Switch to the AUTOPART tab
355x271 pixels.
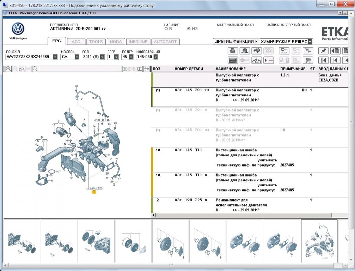click(165, 42)
